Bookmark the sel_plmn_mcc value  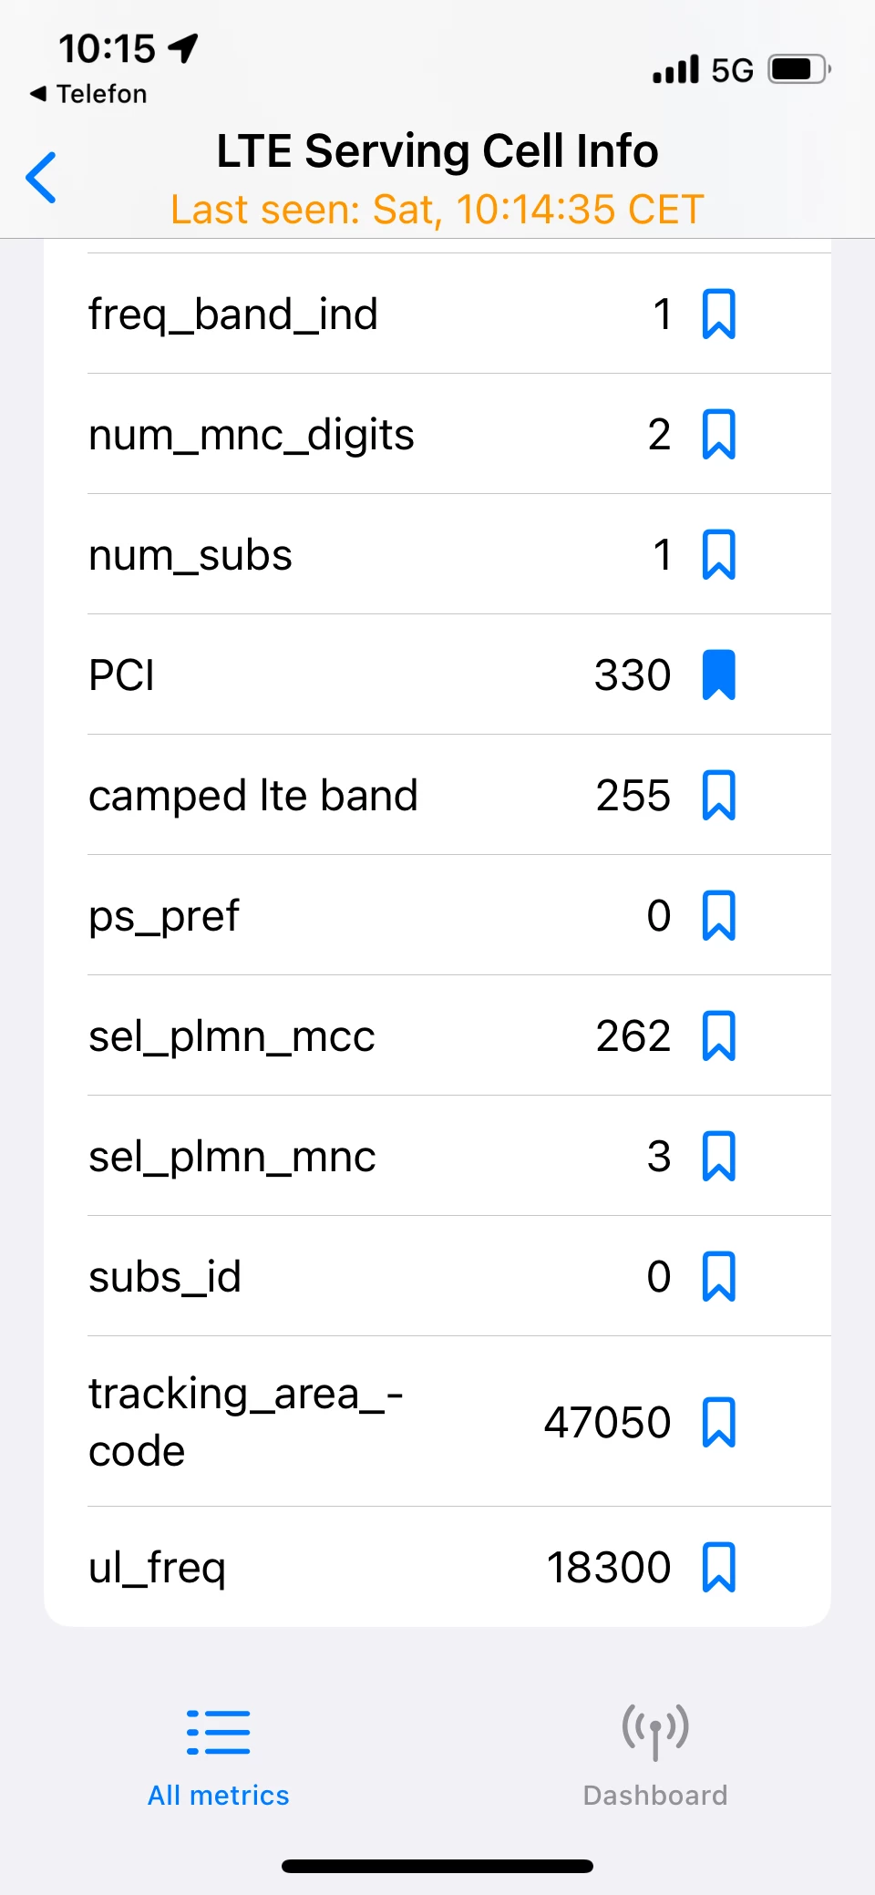pyautogui.click(x=718, y=1036)
